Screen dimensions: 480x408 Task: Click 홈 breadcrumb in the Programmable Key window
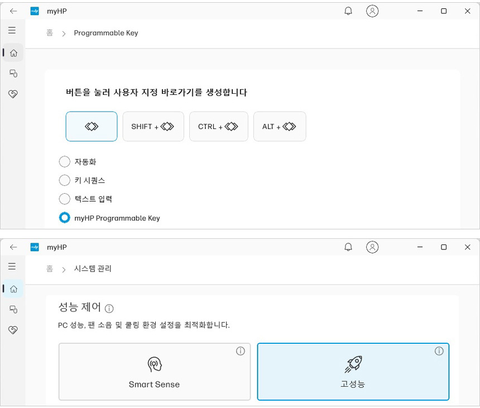click(50, 33)
